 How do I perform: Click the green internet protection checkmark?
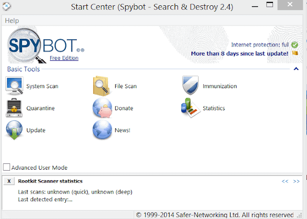(x=295, y=45)
